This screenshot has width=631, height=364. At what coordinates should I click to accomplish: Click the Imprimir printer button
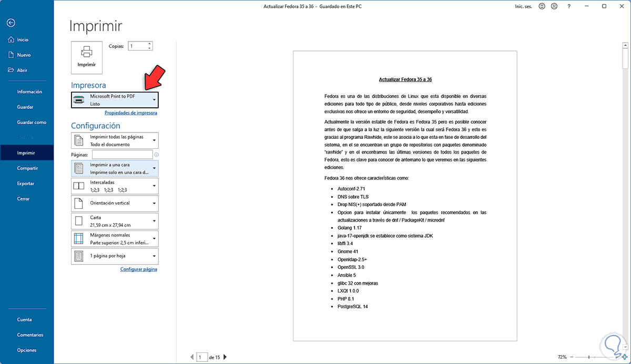click(x=87, y=57)
